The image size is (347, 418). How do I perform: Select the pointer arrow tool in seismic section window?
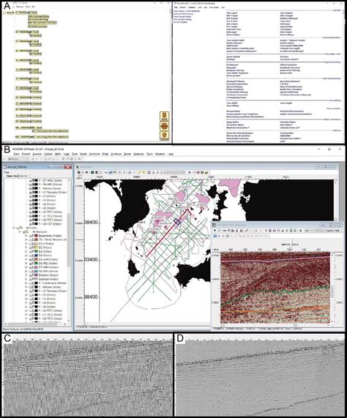[215, 231]
